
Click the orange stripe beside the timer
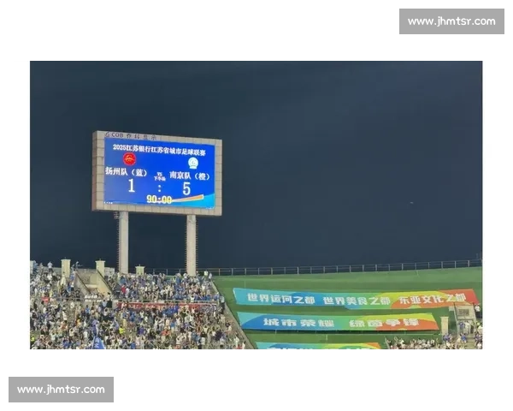pyautogui.click(x=188, y=199)
